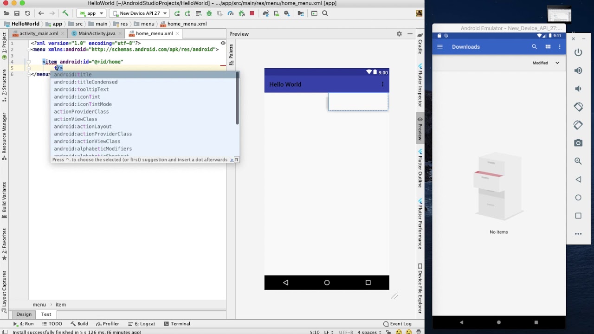Image resolution: width=594 pixels, height=334 pixels.
Task: Hide the Preview panel with minus icon
Action: pos(410,34)
